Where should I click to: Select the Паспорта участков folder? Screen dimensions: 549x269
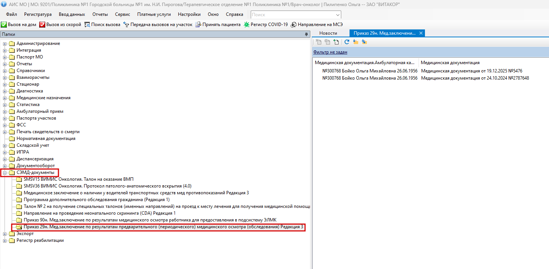click(36, 118)
